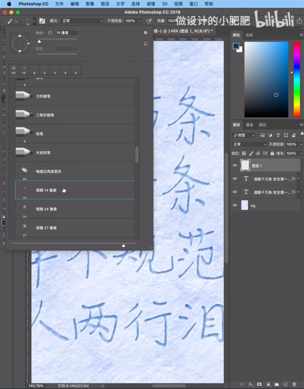The height and width of the screenshot is (389, 304).
Task: Filter layers by pixel image icon
Action: coord(263,135)
